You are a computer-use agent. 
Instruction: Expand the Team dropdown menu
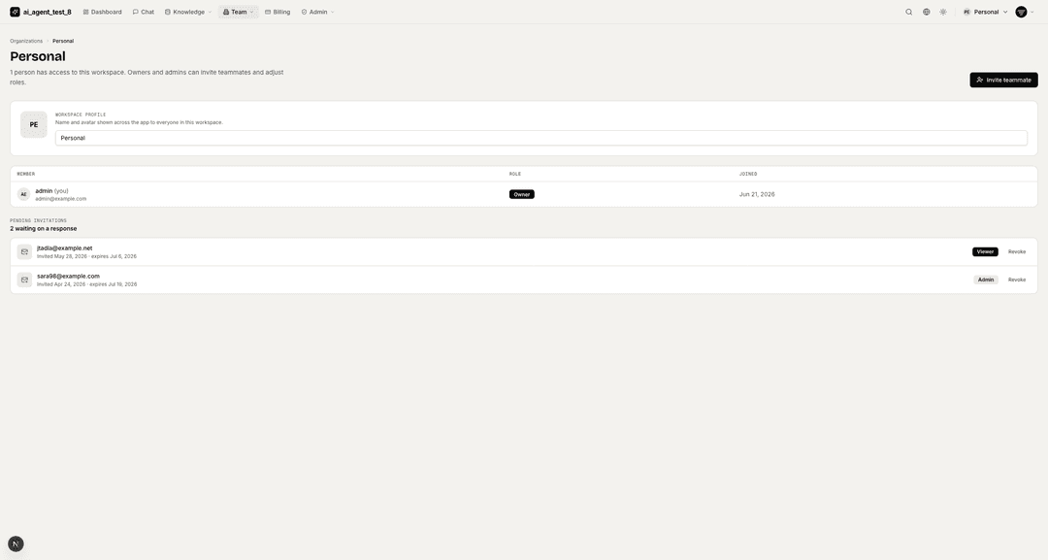pyautogui.click(x=239, y=12)
